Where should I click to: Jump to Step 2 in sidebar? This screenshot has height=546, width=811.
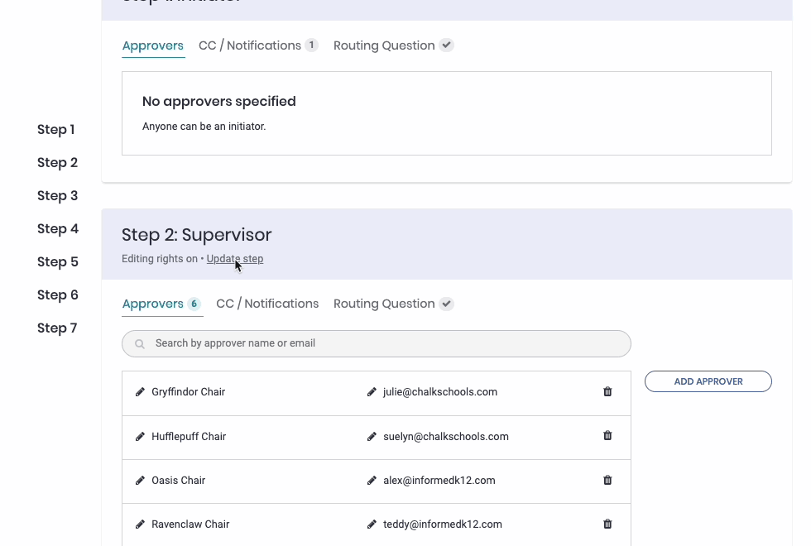[x=57, y=162]
